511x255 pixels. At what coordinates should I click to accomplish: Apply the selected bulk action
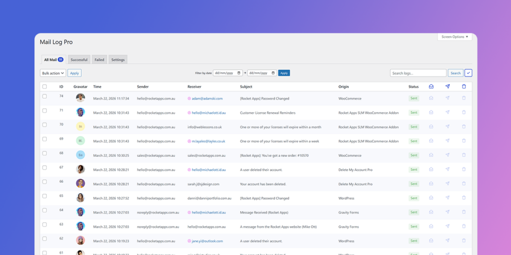(75, 73)
